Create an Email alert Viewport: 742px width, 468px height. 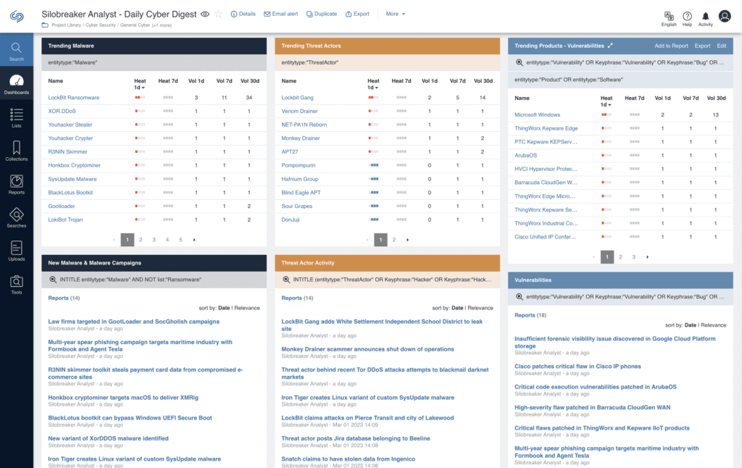click(280, 14)
